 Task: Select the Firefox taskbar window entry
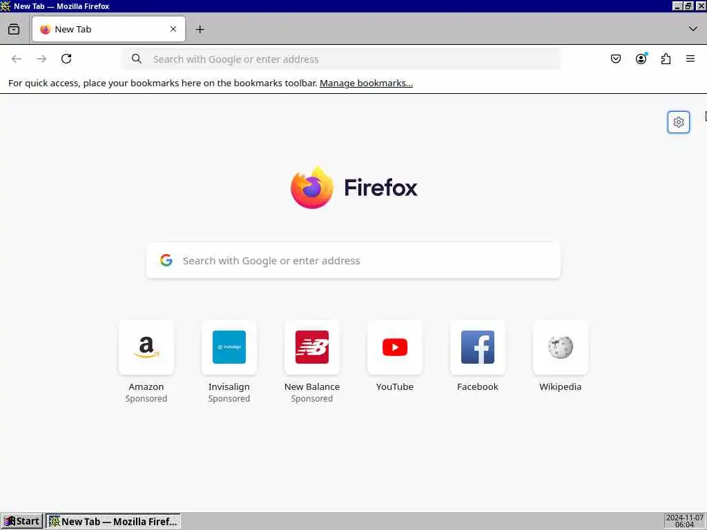pos(113,522)
